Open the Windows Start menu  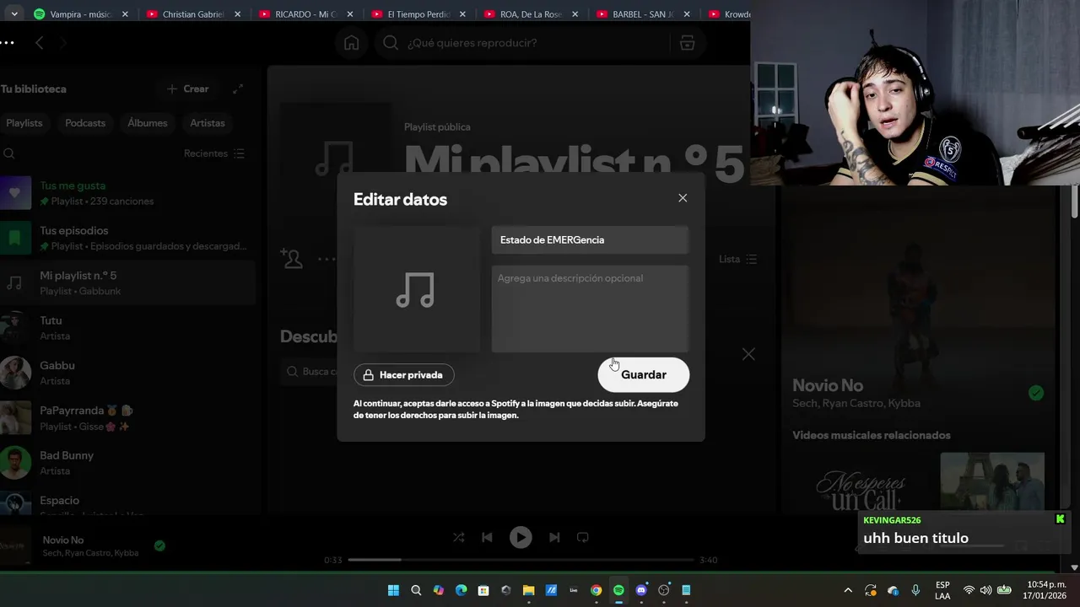click(x=393, y=590)
